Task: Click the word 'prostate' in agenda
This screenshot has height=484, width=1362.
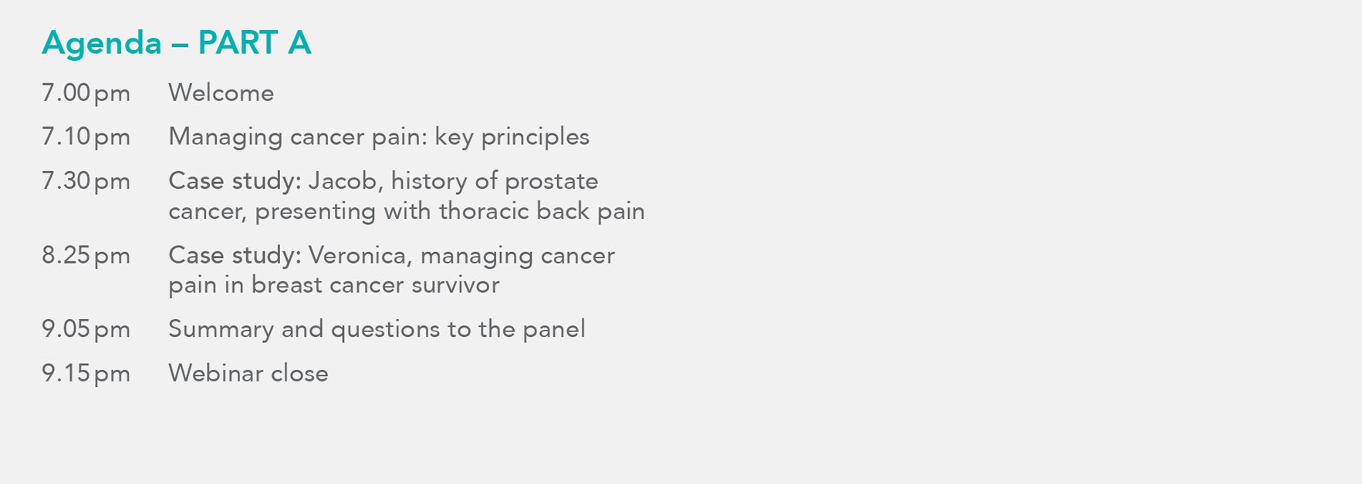Action: click(551, 182)
